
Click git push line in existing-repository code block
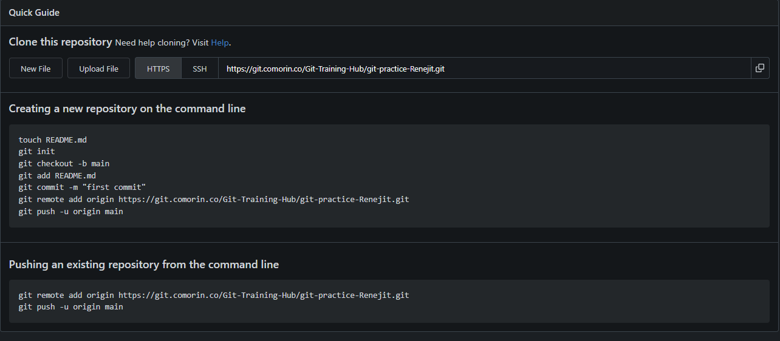pyautogui.click(x=70, y=307)
